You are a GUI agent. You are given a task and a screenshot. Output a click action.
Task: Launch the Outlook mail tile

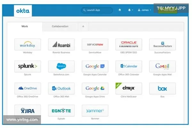point(61,88)
